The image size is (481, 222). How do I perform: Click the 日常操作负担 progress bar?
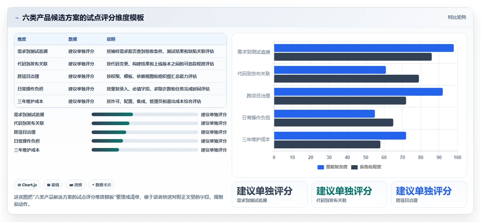[145, 141]
